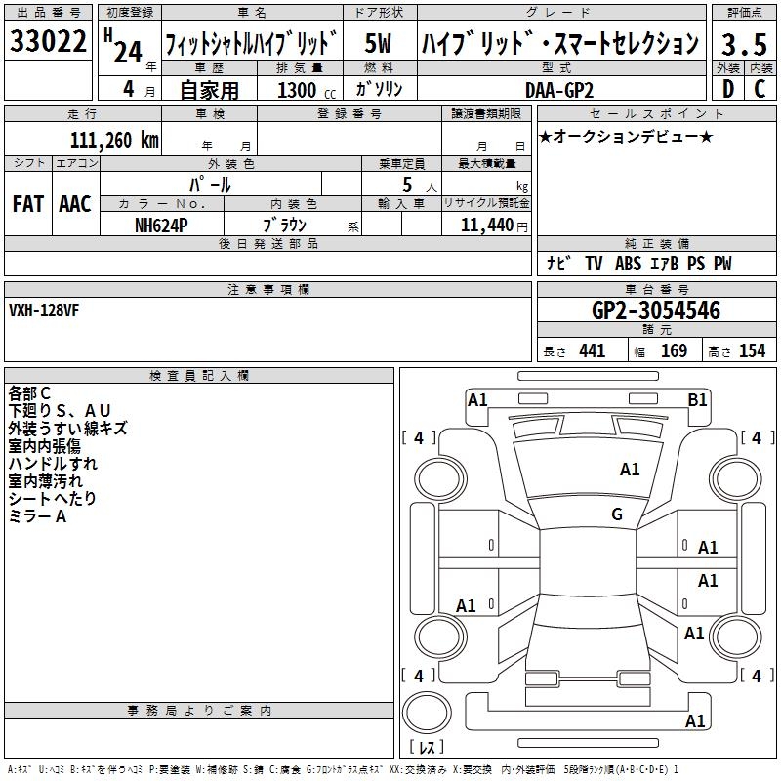Screen dimensions: 781x781
Task: Select the A1 mark beside B1 on front bumper
Action: (x=477, y=399)
